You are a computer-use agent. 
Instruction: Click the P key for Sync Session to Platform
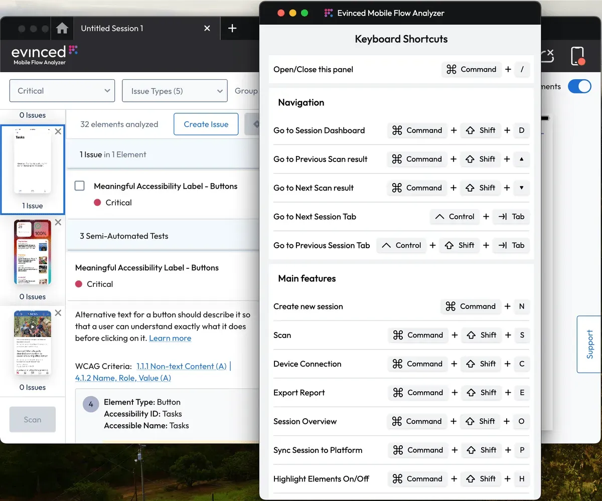(x=522, y=450)
